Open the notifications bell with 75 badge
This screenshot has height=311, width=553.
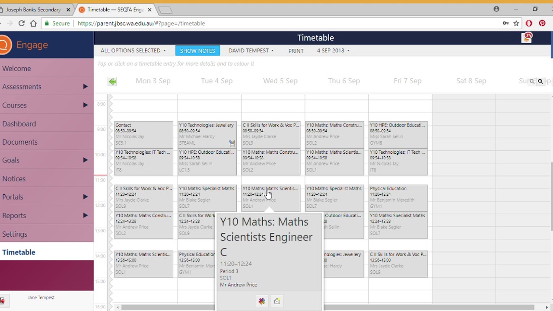click(527, 38)
